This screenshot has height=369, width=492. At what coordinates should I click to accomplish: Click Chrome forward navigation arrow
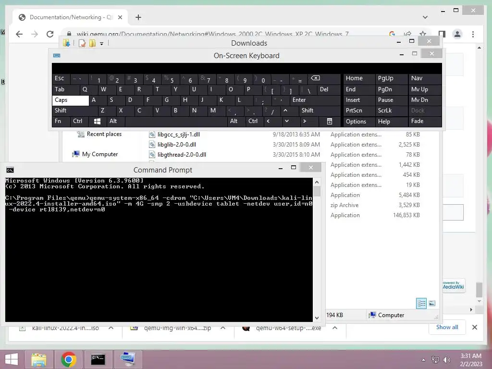point(35,34)
